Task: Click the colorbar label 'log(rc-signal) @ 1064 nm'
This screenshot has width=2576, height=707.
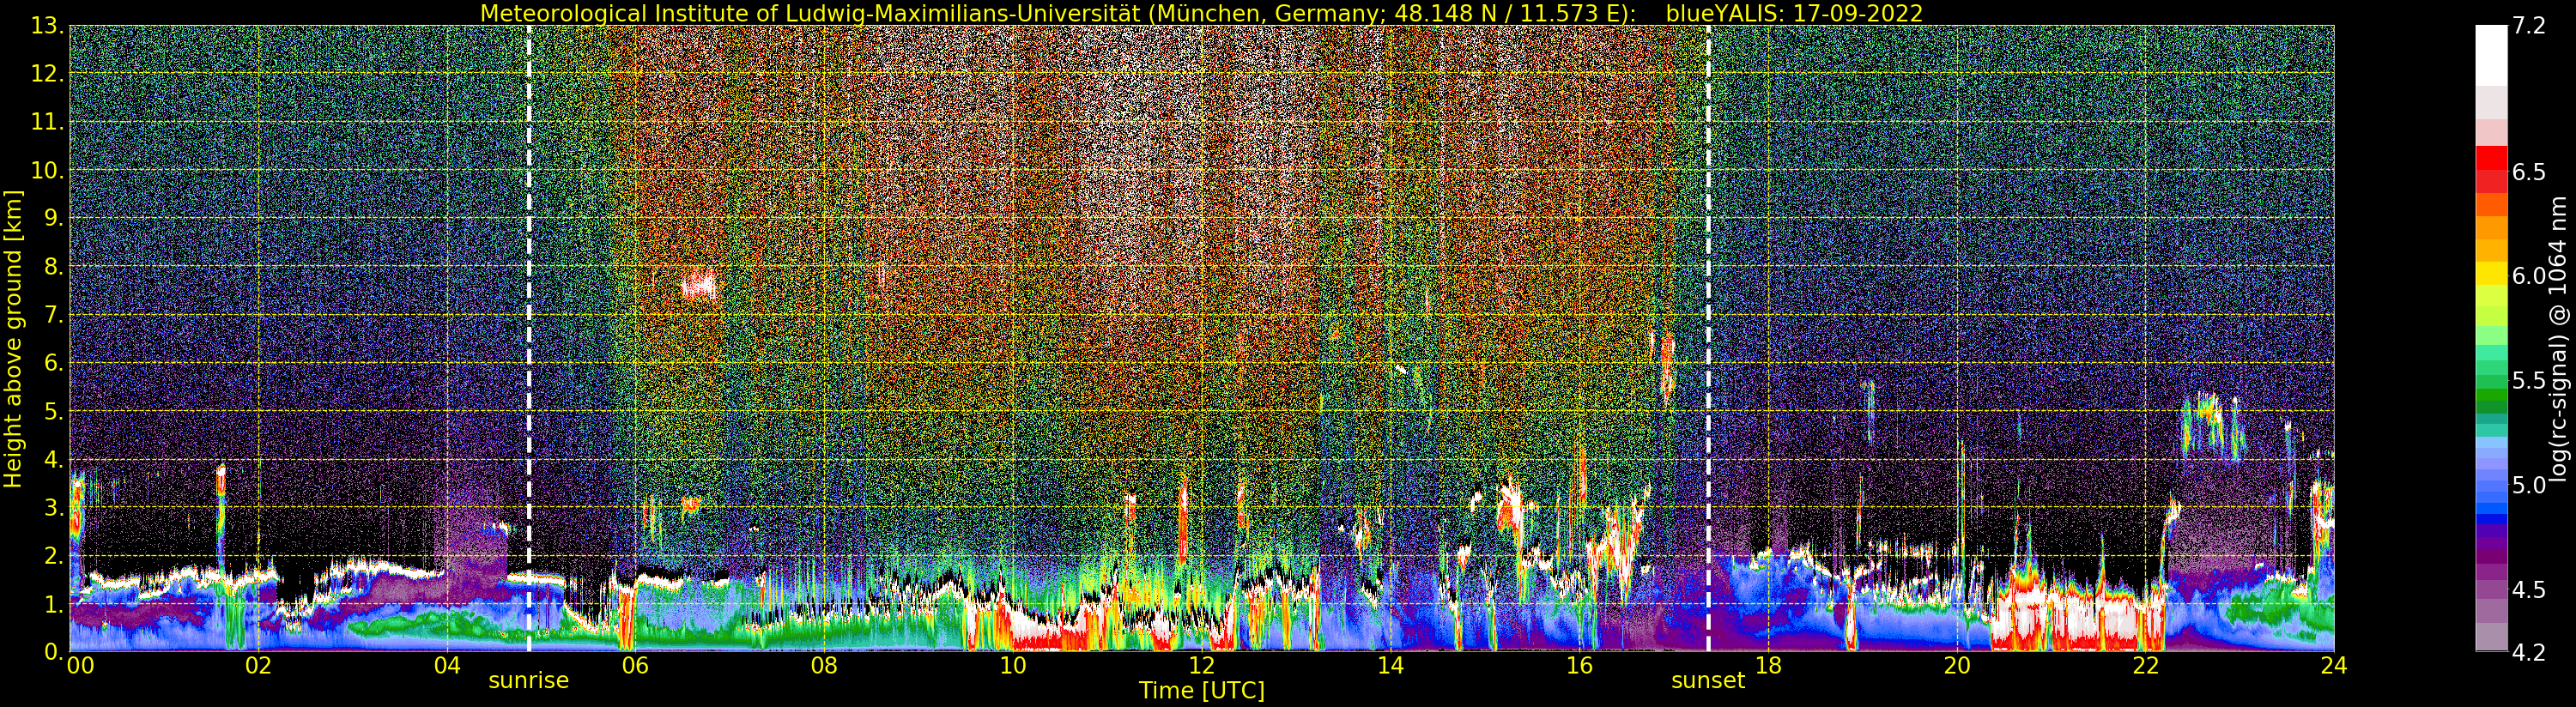Action: click(2559, 338)
